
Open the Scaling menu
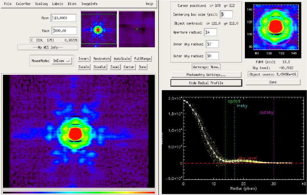[41, 4]
